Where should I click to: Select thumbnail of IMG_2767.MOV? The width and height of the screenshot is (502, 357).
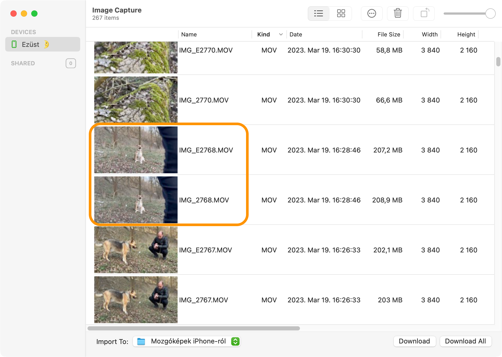136,300
